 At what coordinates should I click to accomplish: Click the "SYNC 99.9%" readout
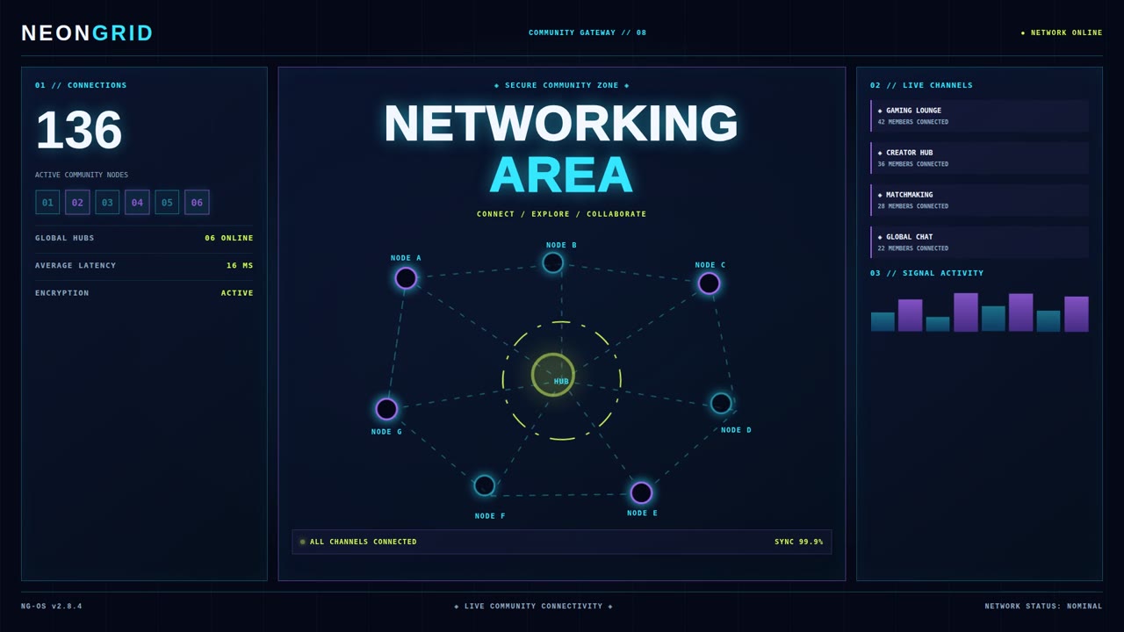pyautogui.click(x=799, y=542)
